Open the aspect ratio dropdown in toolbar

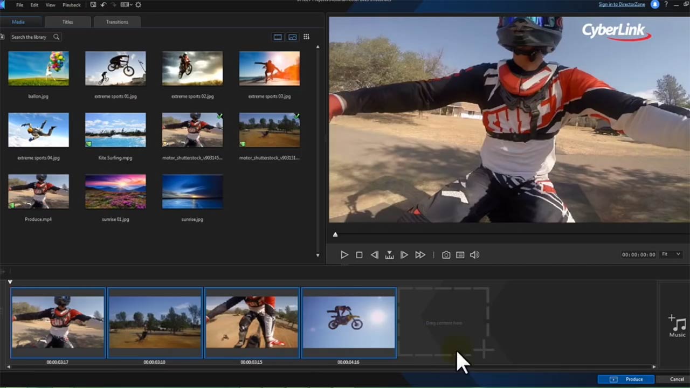(126, 5)
